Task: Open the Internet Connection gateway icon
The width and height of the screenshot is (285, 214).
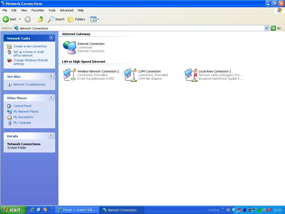Action: (x=70, y=47)
